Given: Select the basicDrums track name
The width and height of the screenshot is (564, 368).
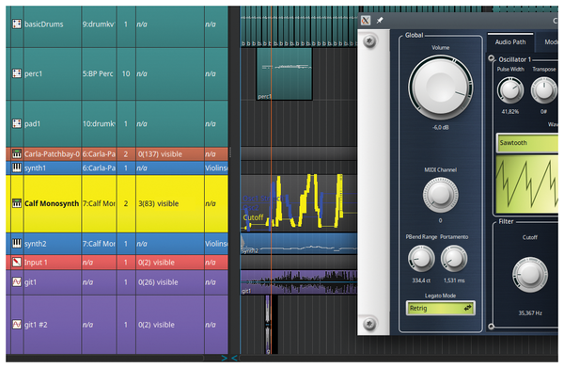Looking at the screenshot, I should [44, 24].
